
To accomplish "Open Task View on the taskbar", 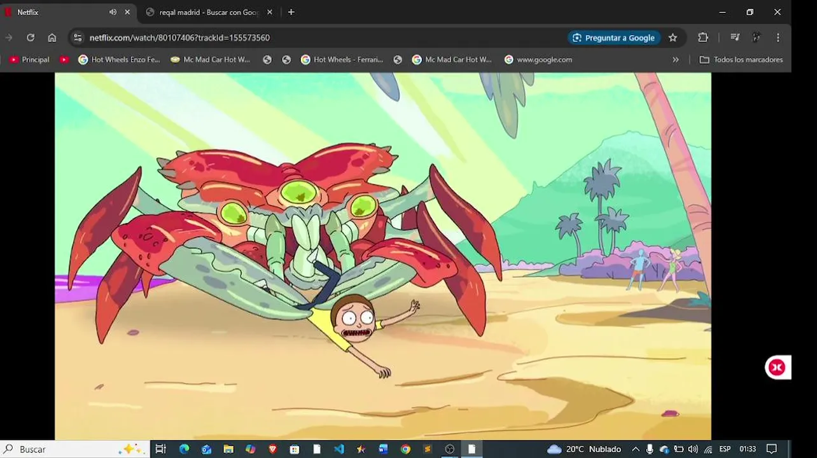I will point(161,449).
